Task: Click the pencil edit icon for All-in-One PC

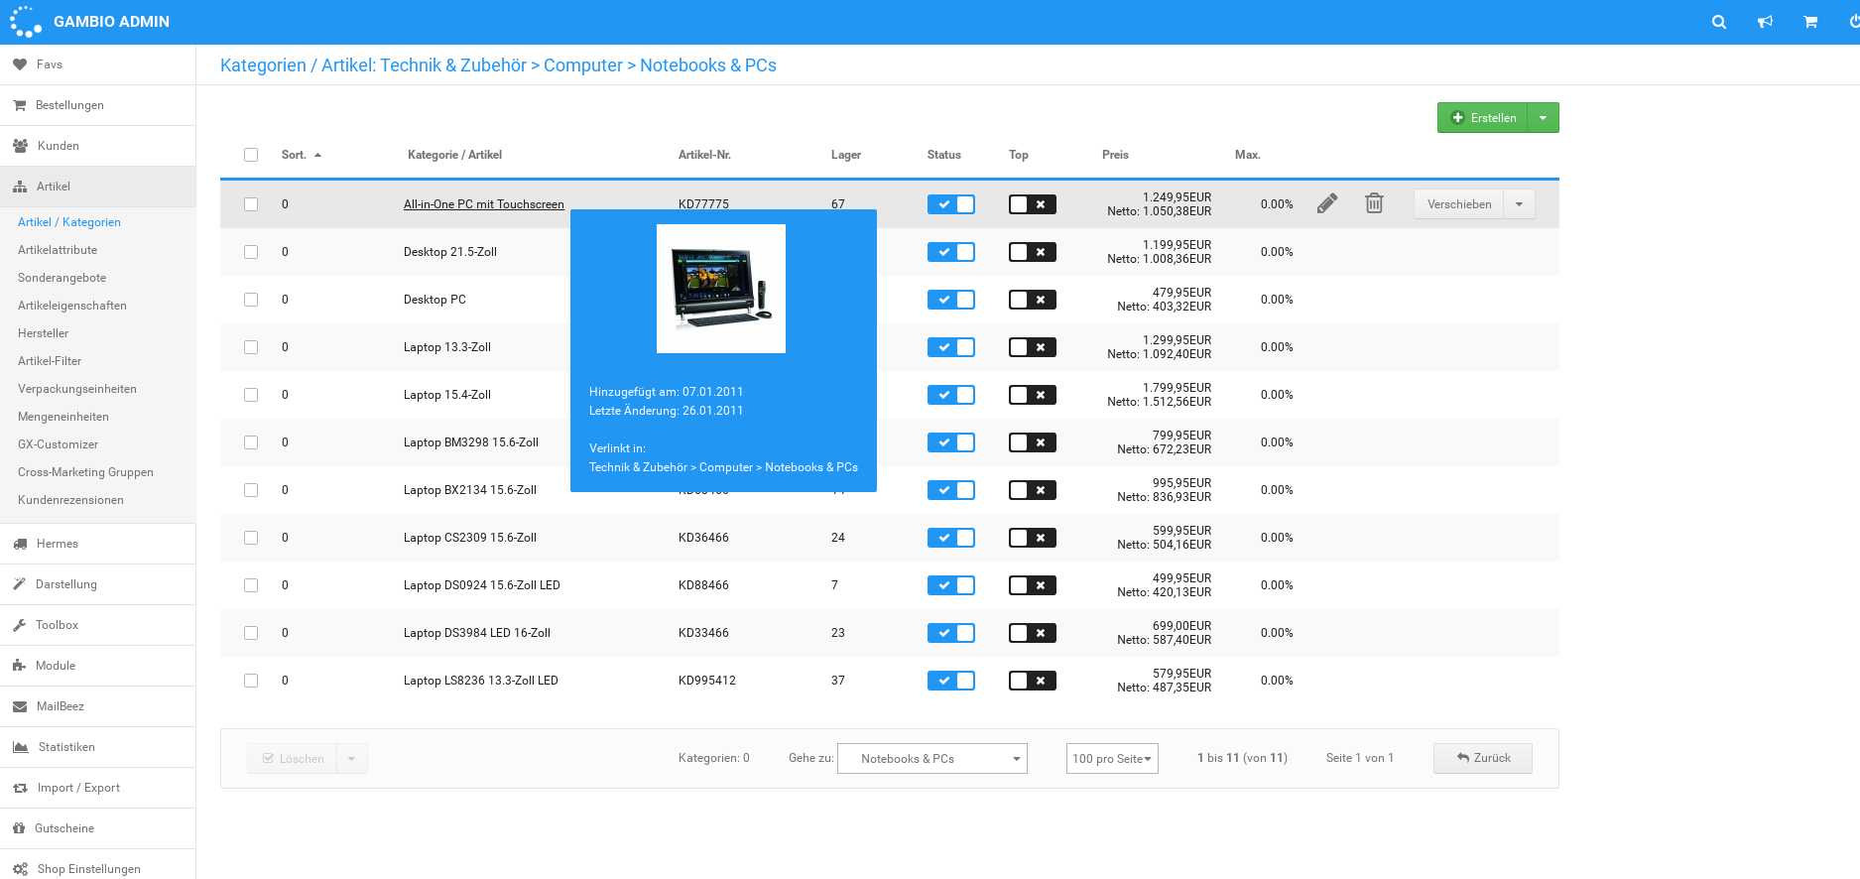Action: pos(1327,203)
